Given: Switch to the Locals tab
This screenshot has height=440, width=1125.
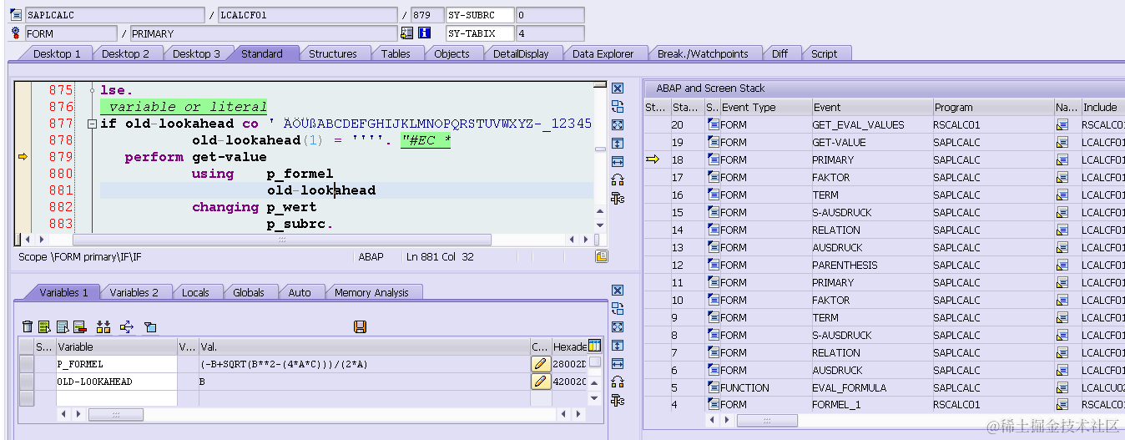Looking at the screenshot, I should (x=195, y=292).
